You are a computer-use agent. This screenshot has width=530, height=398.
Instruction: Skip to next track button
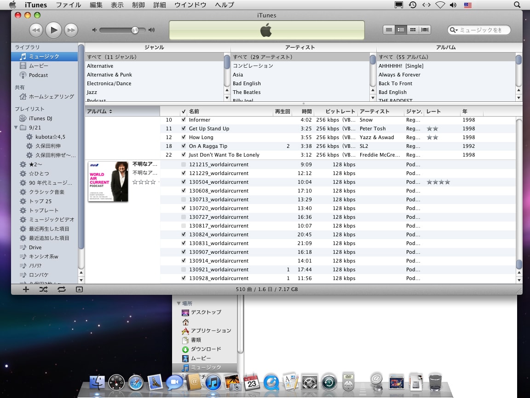71,30
